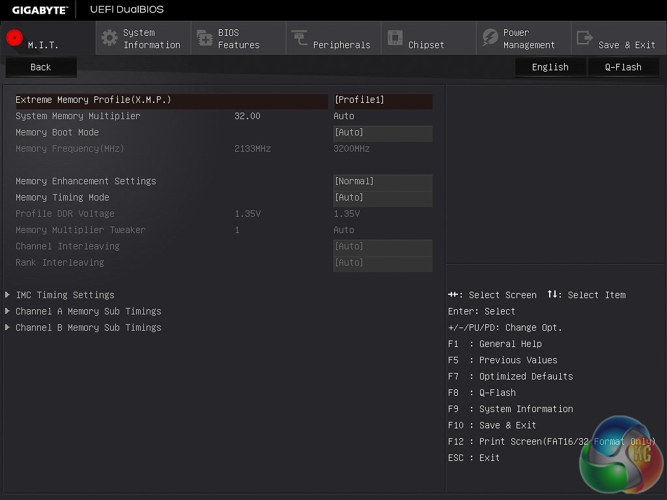
Task: Click the System Information gear icon
Action: (x=110, y=38)
